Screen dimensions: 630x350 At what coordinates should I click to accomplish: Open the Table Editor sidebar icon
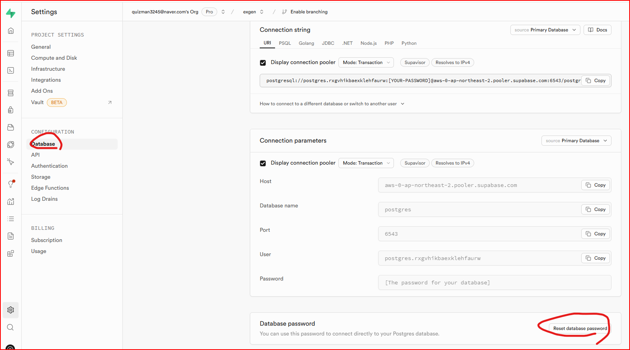click(11, 53)
